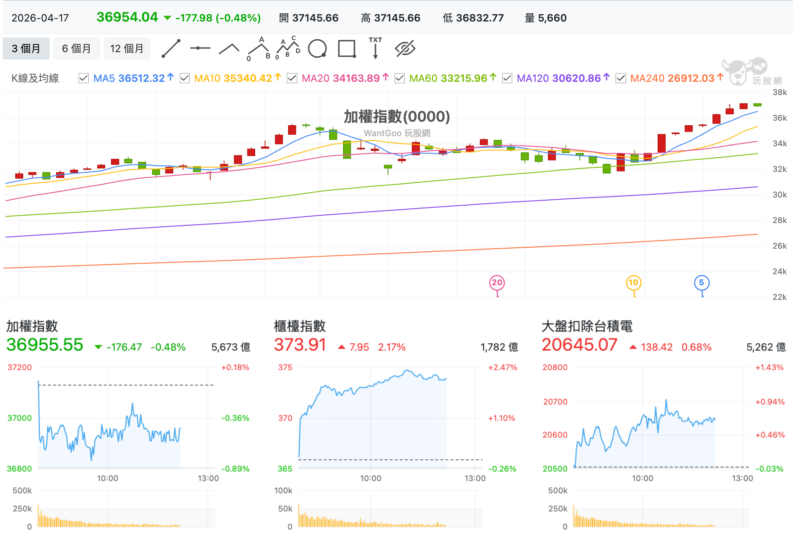Click the 櫃檯指數 quote 373.91
The image size is (793, 538).
[x=300, y=345]
